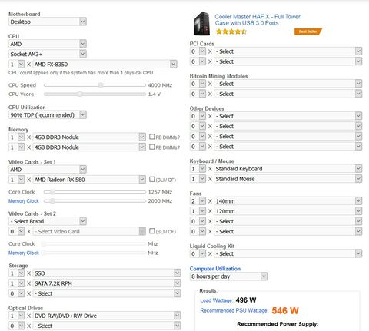Open the AMD Radeon RX 580 video card dropdown
The image size is (369, 331).
pyautogui.click(x=89, y=180)
